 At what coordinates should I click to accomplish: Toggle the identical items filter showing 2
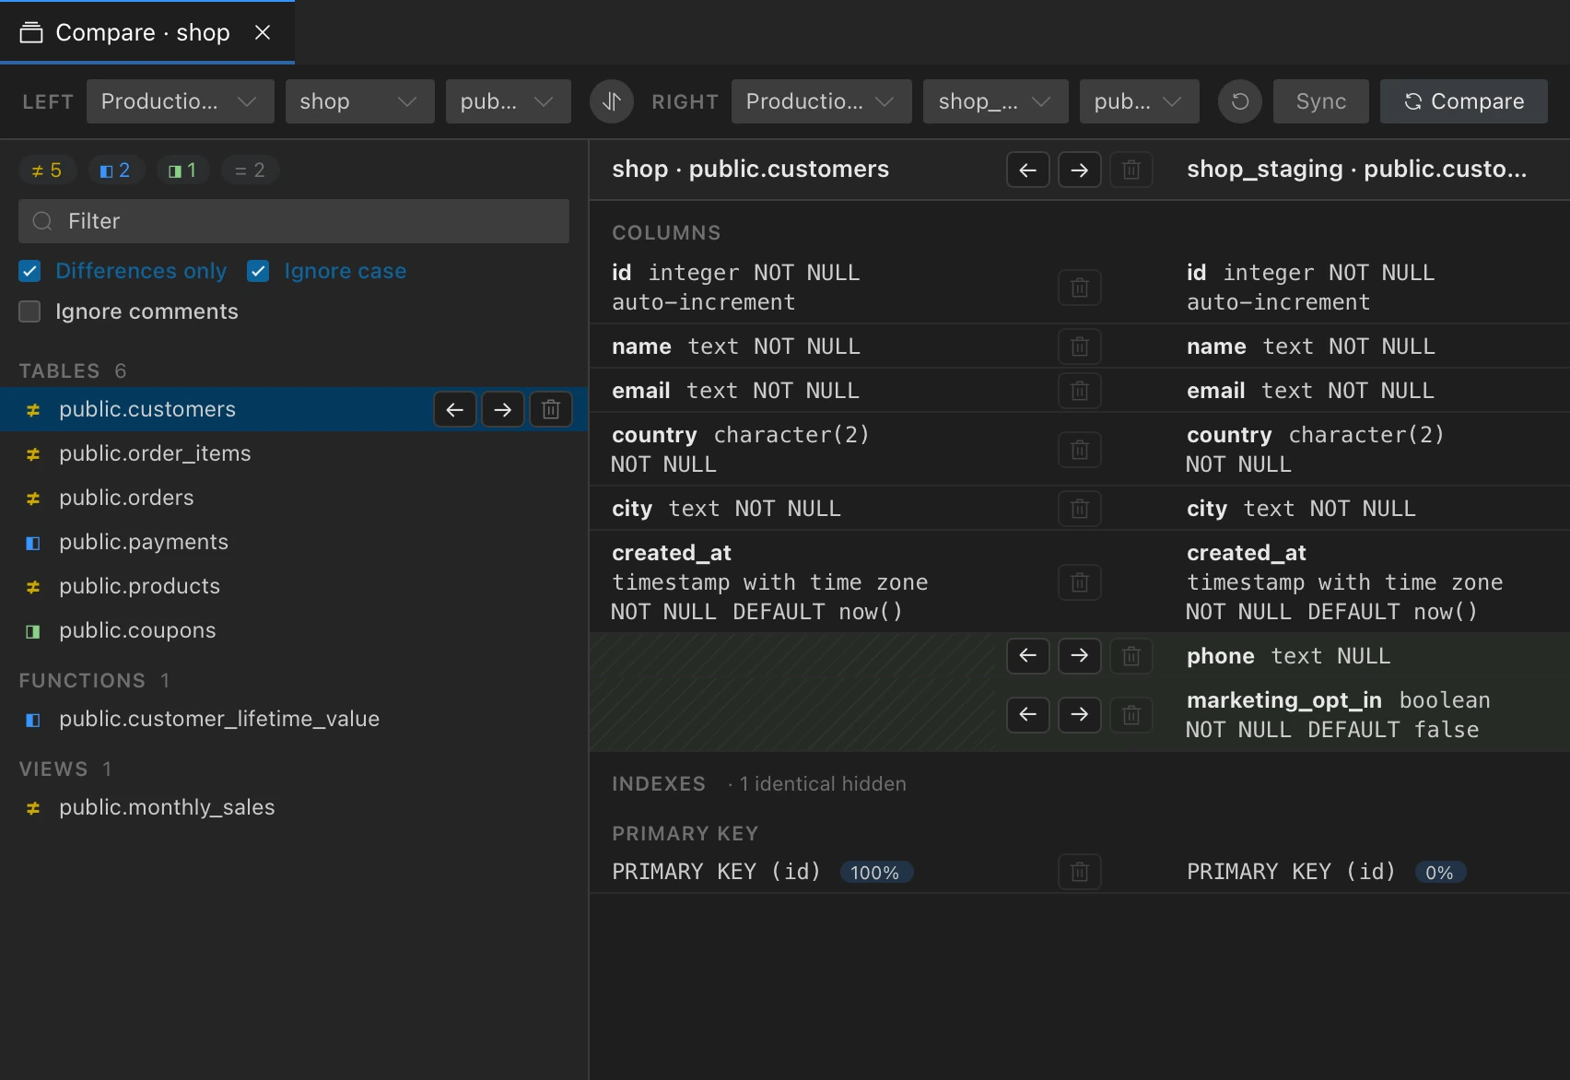[x=250, y=170]
